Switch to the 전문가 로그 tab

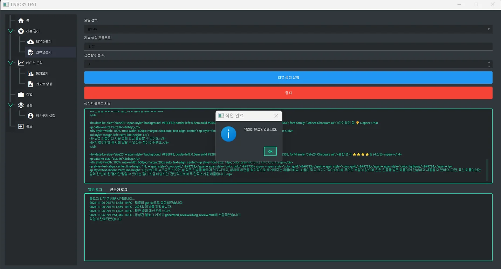[x=118, y=189]
